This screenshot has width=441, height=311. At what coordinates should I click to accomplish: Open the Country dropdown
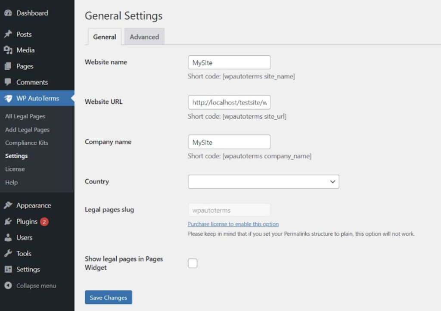[x=264, y=182]
